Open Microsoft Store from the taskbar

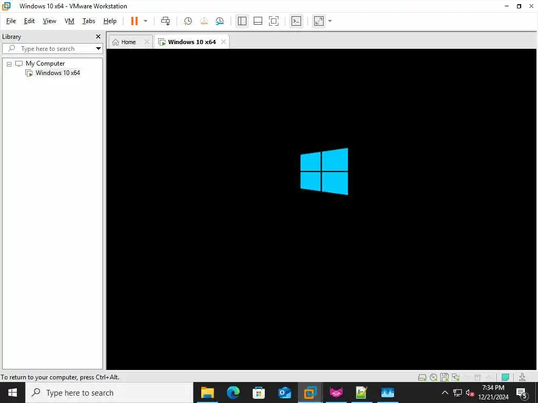click(258, 393)
